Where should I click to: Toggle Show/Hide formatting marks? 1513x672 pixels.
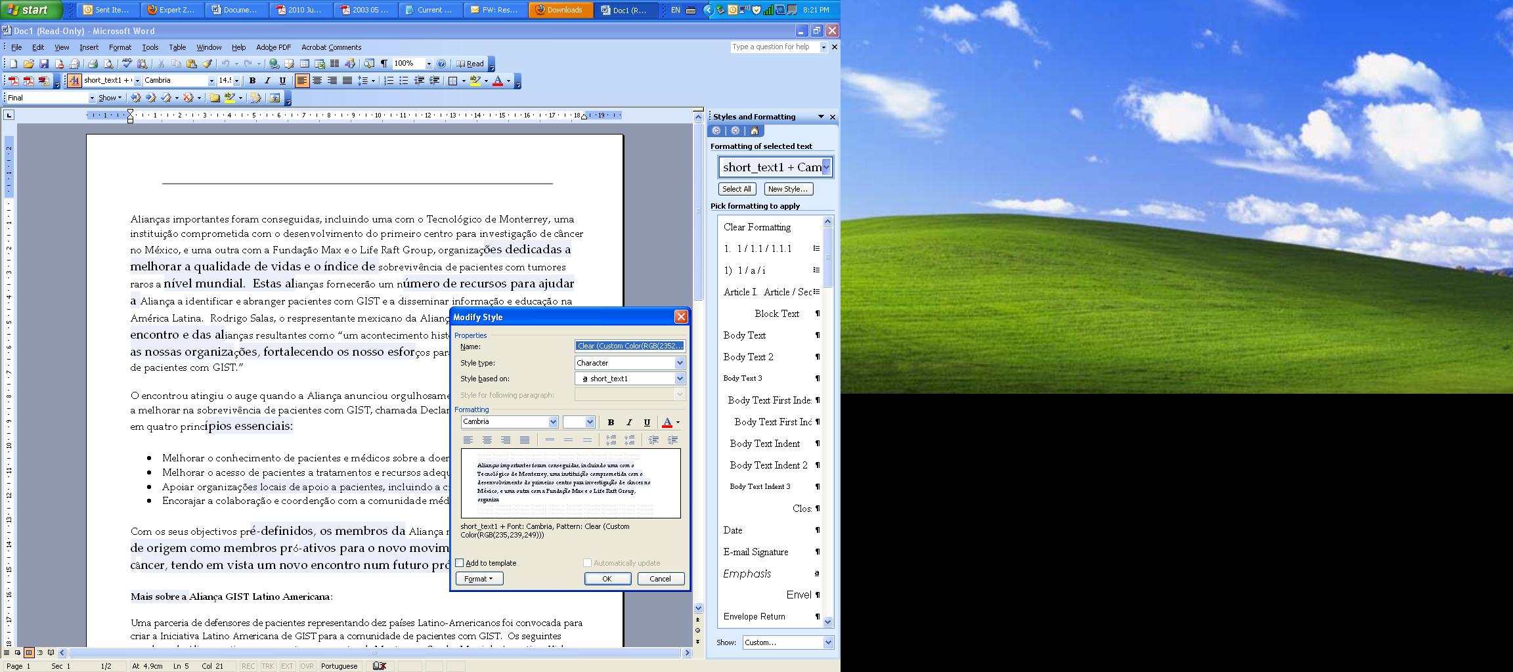(384, 64)
